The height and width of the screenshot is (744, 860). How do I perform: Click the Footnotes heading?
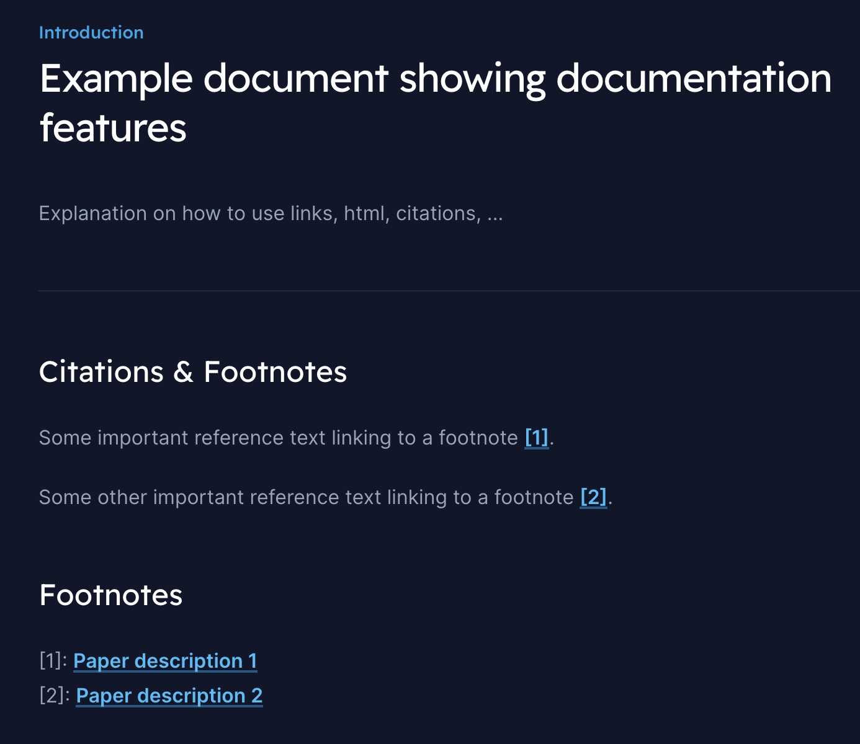pyautogui.click(x=110, y=594)
